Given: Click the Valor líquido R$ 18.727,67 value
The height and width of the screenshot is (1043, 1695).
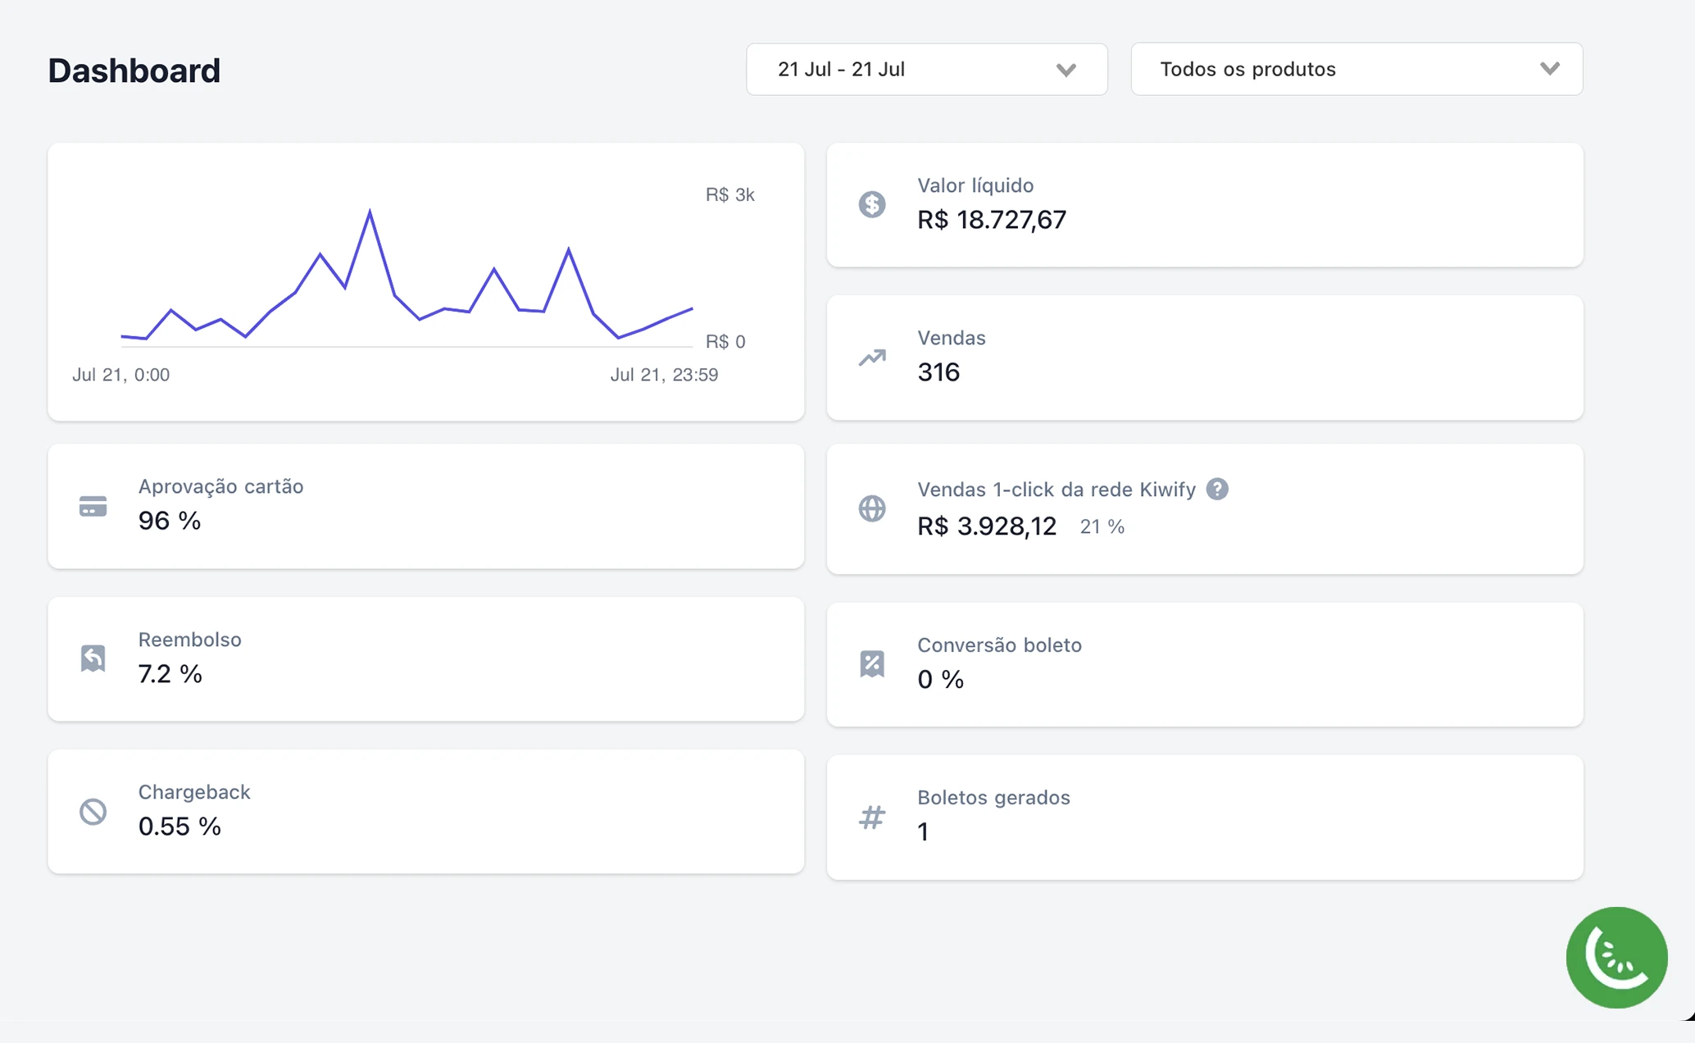Looking at the screenshot, I should pyautogui.click(x=991, y=220).
